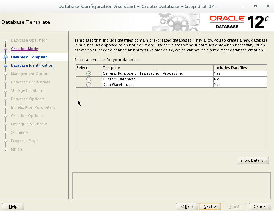Open the Help button
Viewport: 274px width, 211px height.
(13, 206)
